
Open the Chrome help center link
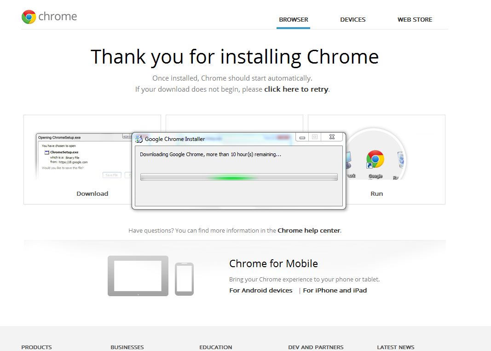pyautogui.click(x=309, y=231)
